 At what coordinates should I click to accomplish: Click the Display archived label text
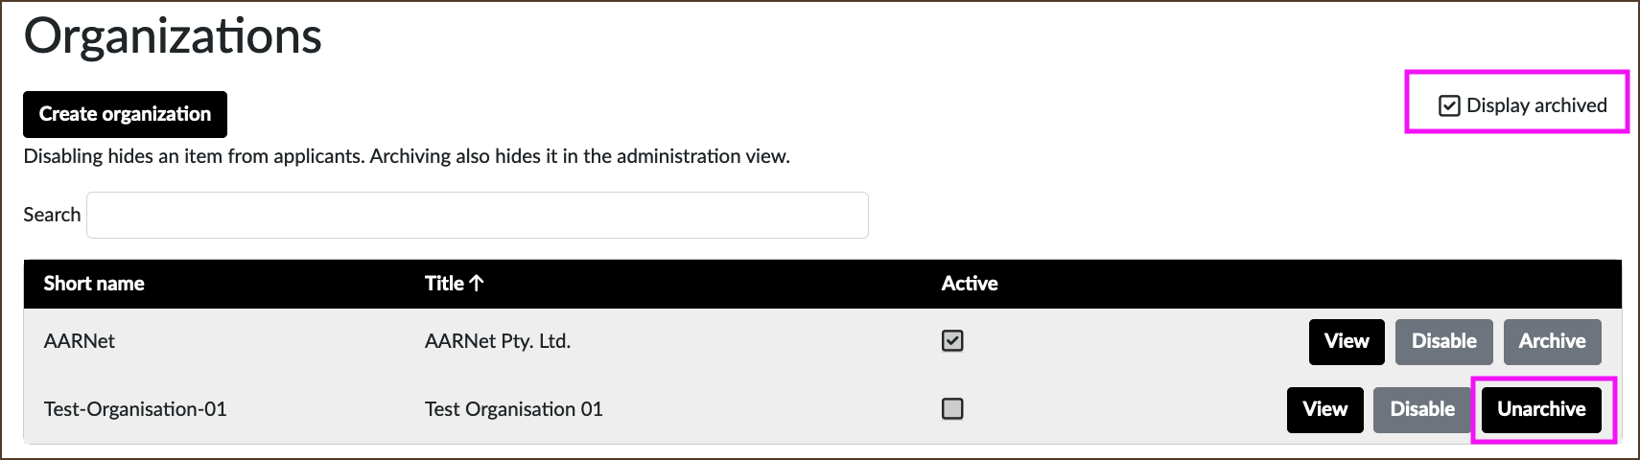[x=1536, y=105]
